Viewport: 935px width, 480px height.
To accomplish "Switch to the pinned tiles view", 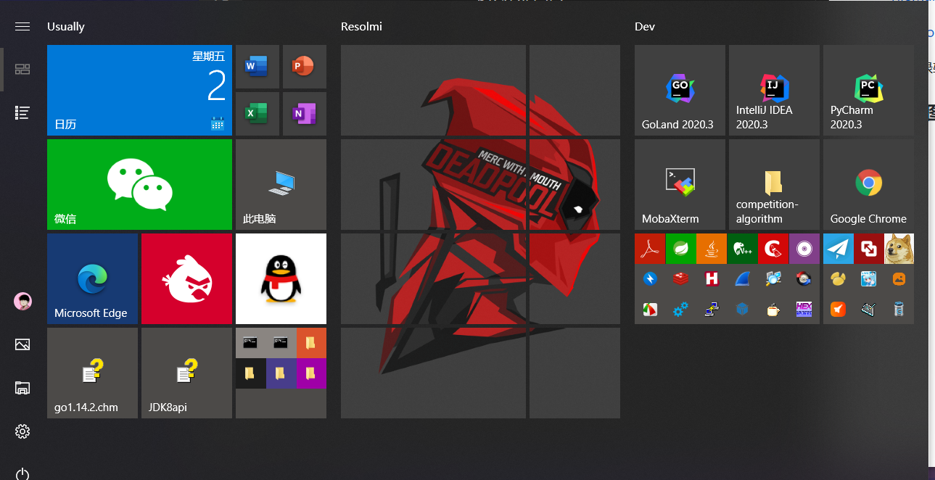I will [22, 70].
